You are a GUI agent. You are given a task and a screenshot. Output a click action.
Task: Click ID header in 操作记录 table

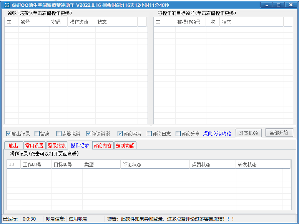coord(13,164)
